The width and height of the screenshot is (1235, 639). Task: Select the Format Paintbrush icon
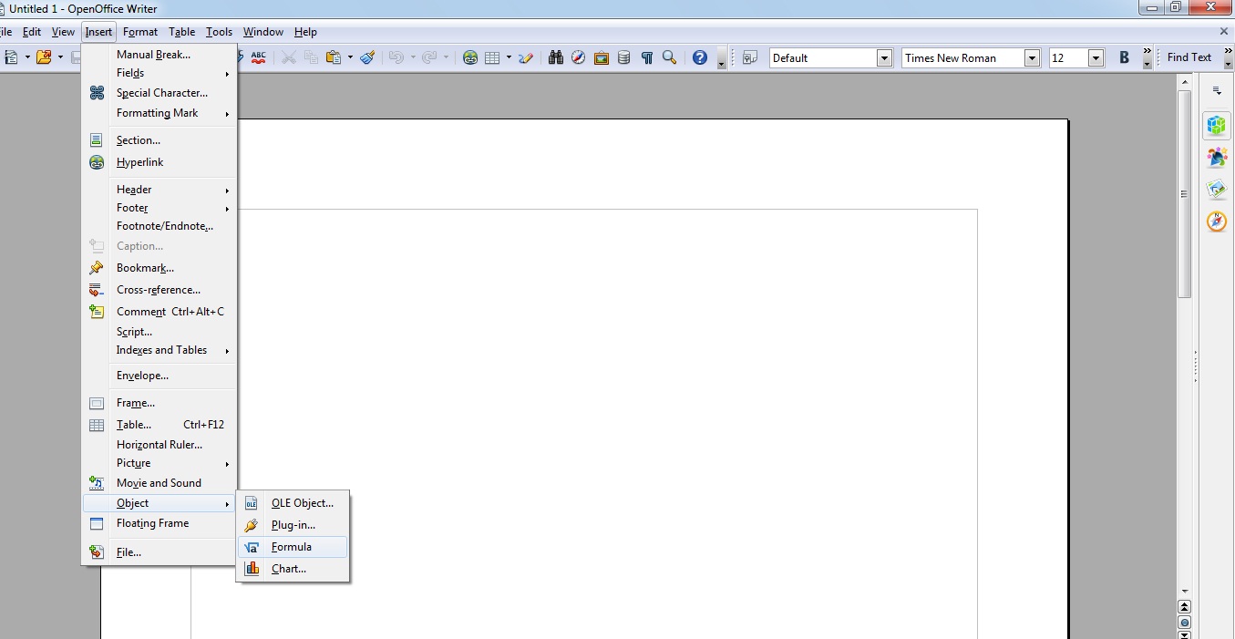367,57
